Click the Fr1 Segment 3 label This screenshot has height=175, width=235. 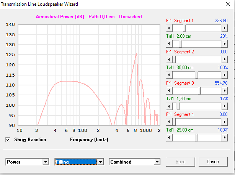point(180,83)
